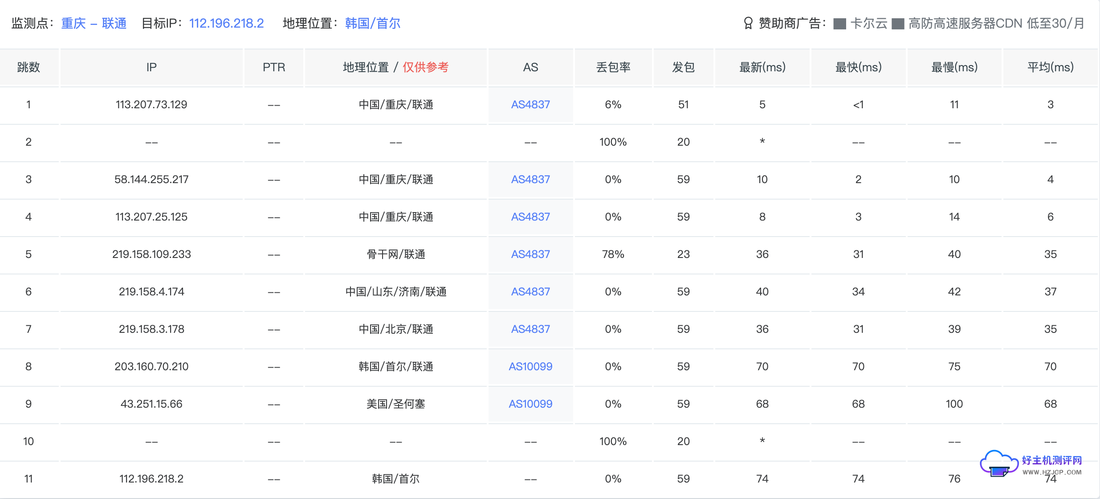
Task: Click target IP 112.196.218.2 in header
Action: click(x=226, y=23)
